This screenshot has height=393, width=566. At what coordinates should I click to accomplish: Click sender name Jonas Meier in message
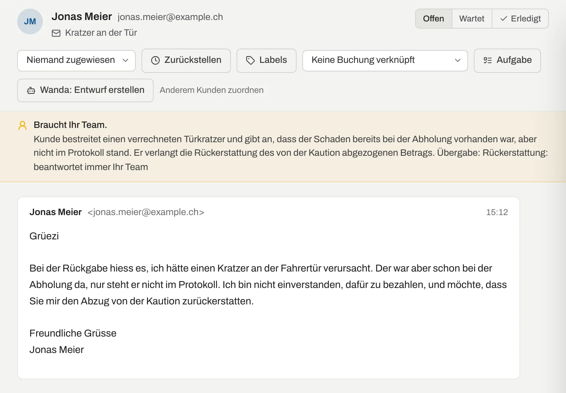[x=55, y=212]
